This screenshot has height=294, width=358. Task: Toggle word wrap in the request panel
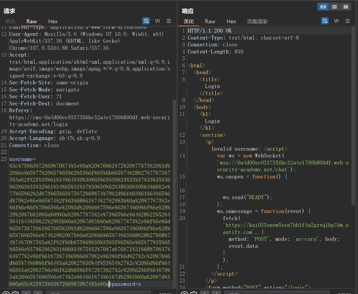(146, 21)
